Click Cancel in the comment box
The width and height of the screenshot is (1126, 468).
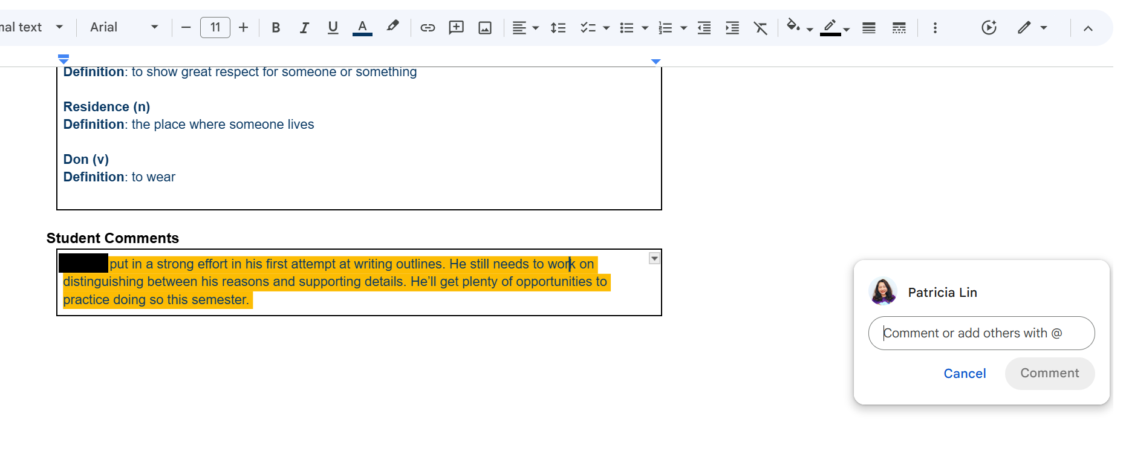[x=965, y=374]
